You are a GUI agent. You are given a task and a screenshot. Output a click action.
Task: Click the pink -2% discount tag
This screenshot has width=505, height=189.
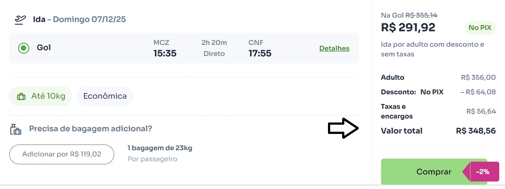click(x=482, y=172)
